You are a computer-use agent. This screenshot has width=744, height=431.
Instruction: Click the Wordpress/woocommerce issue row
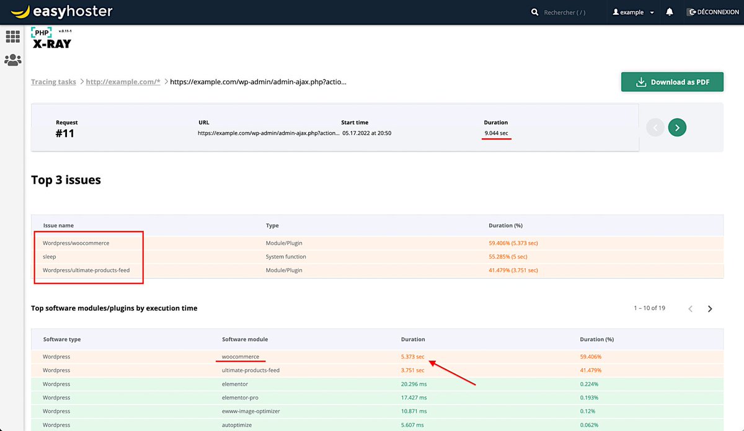point(377,243)
